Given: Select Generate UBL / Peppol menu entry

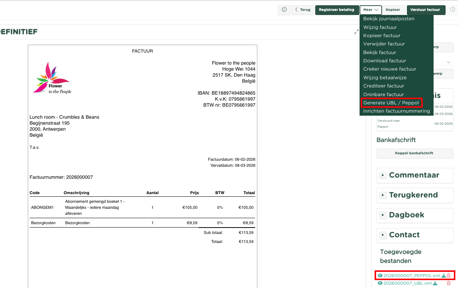Looking at the screenshot, I should tap(391, 103).
